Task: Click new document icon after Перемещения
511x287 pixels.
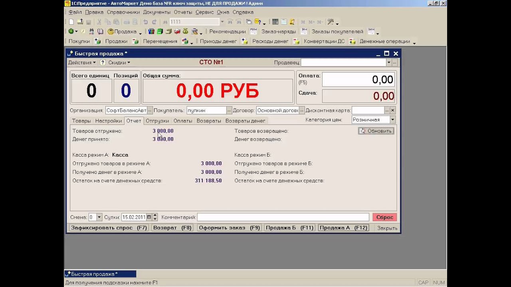Action: coord(185,41)
